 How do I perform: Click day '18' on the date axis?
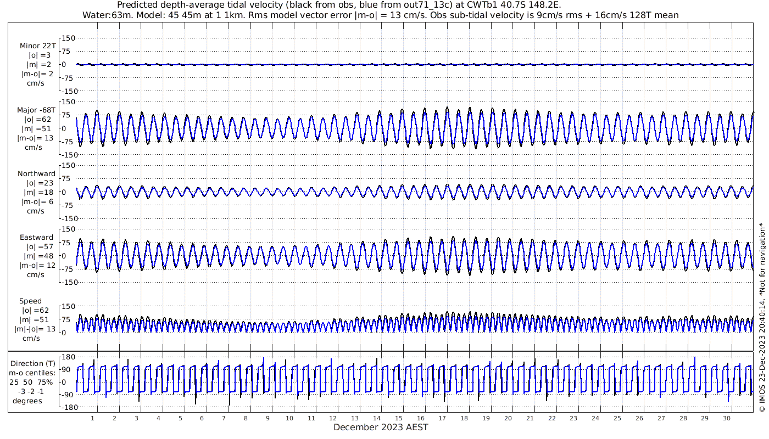tap(464, 418)
